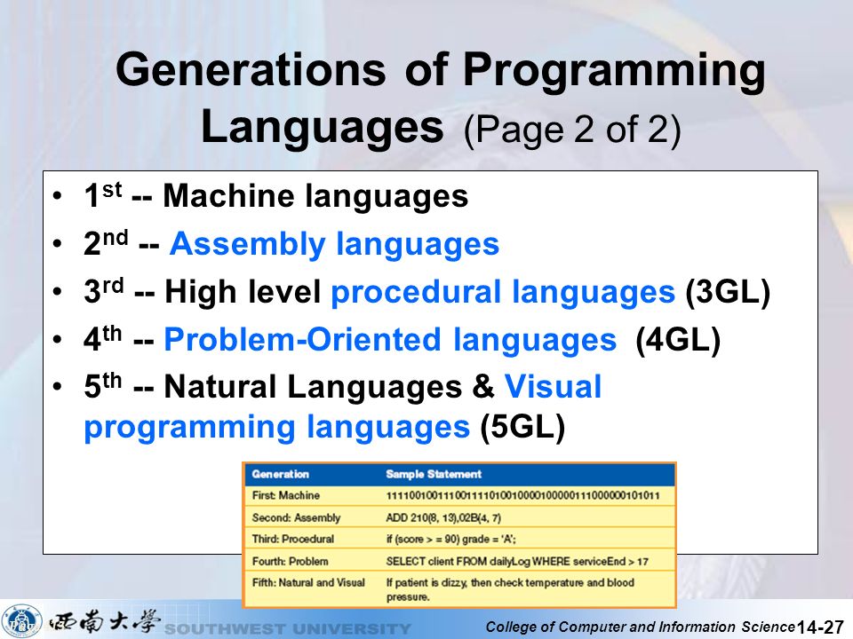Image resolution: width=853 pixels, height=639 pixels.
Task: Click the '(Page 2 of 2)' text
Action: tap(571, 130)
